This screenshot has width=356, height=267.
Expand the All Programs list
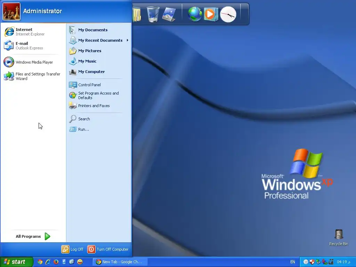click(33, 236)
